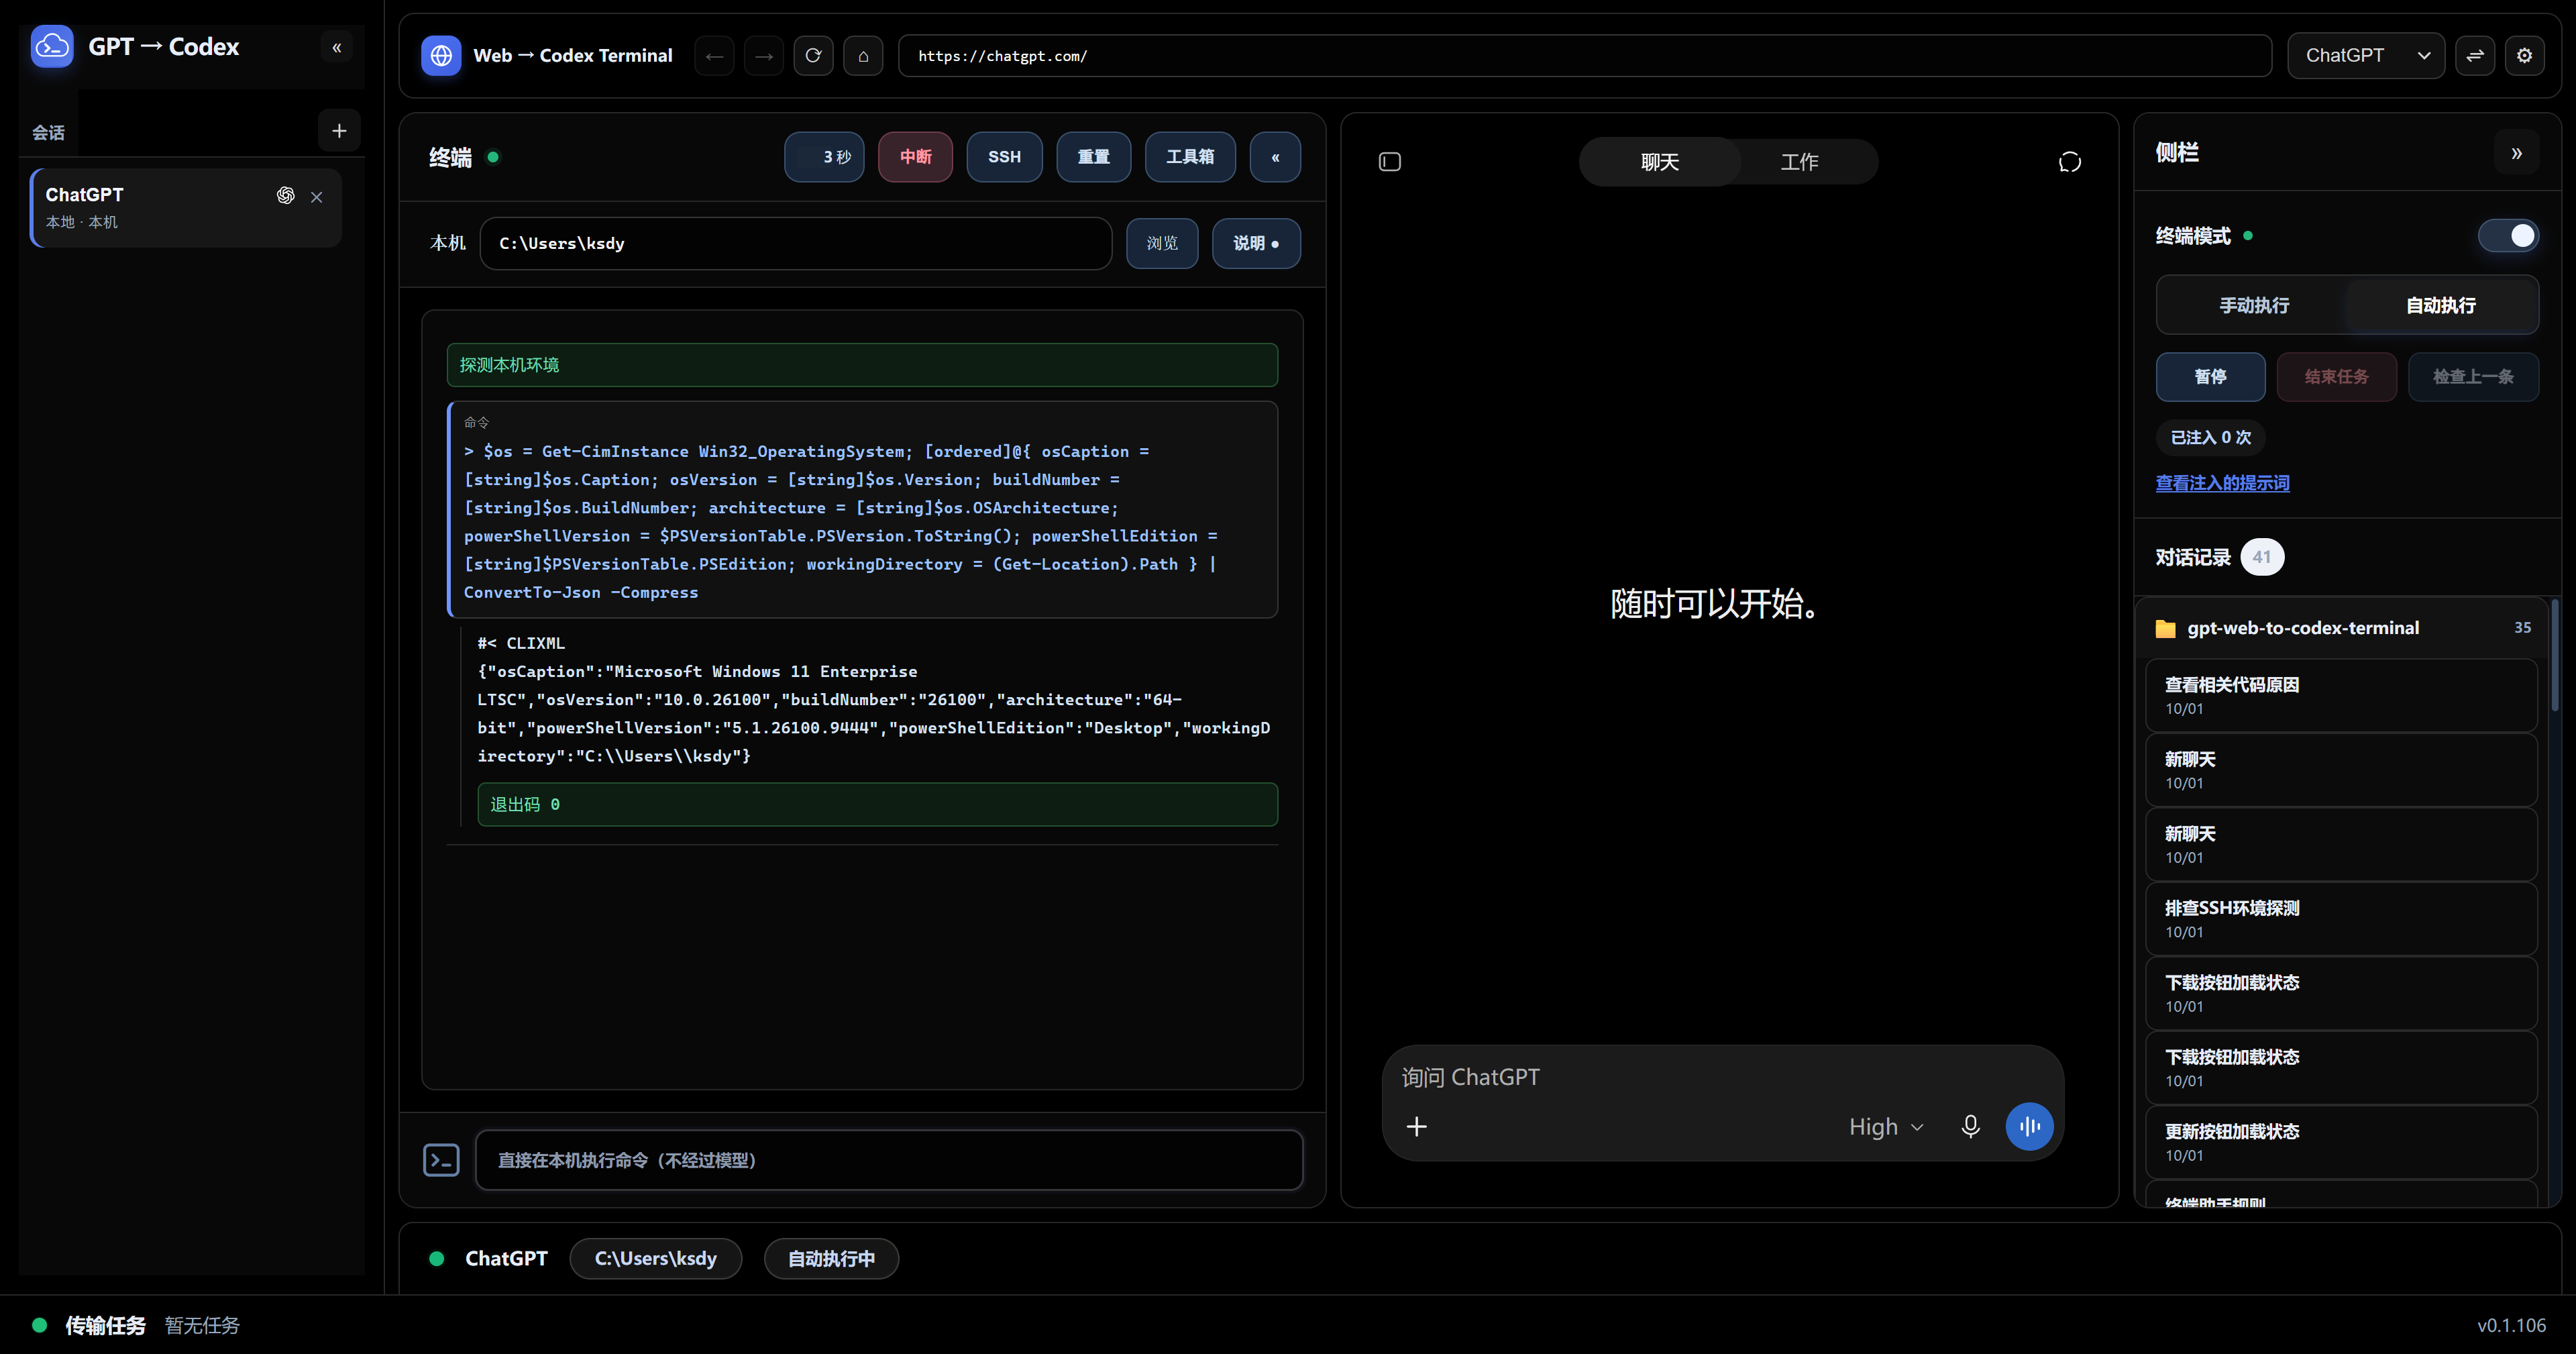This screenshot has height=1354, width=2576.
Task: Click the 浏览 button
Action: click(x=1163, y=243)
